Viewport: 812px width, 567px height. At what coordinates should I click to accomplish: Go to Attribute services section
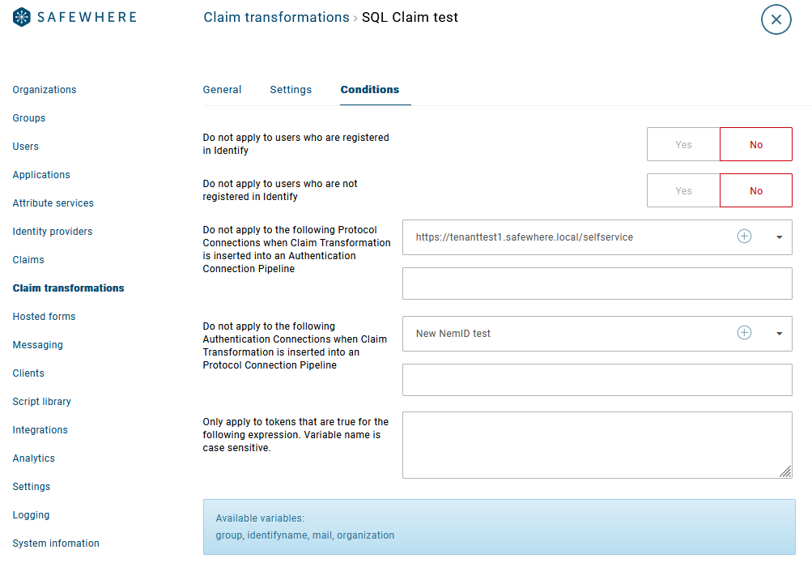53,203
